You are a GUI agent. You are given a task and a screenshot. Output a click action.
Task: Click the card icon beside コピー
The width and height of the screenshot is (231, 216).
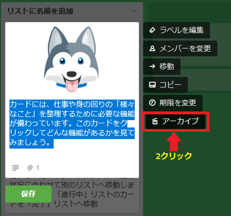152,85
